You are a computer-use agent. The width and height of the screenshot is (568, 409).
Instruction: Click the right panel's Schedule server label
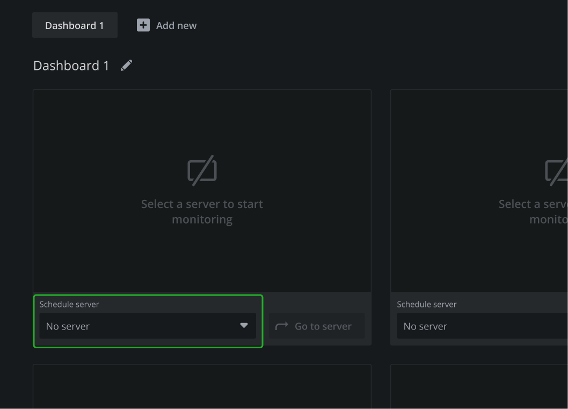[x=427, y=304]
